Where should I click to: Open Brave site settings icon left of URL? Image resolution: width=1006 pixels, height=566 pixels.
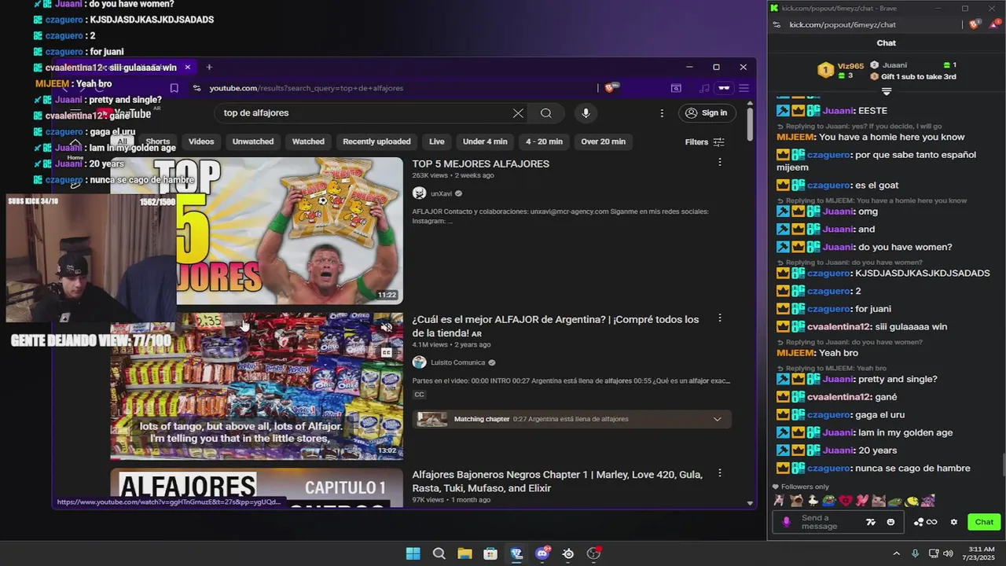click(x=196, y=88)
